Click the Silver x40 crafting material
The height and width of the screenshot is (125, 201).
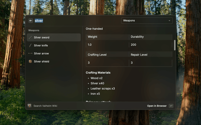(x=97, y=83)
